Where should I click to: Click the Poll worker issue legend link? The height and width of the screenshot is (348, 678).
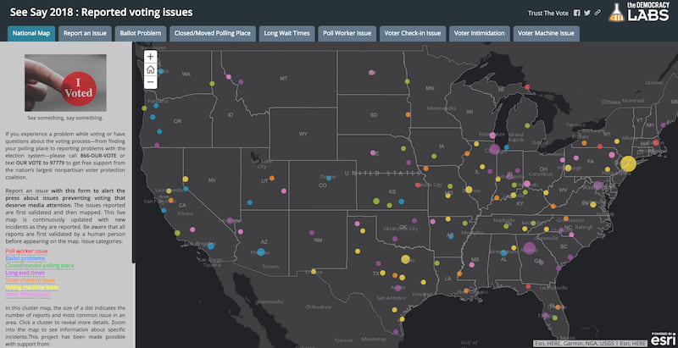27,251
